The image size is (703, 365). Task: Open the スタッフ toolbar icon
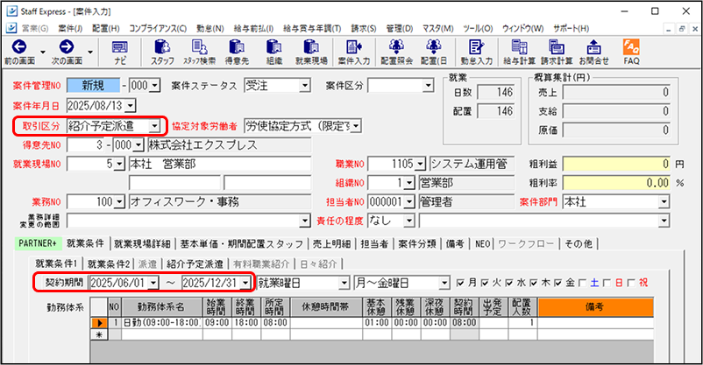click(x=162, y=46)
